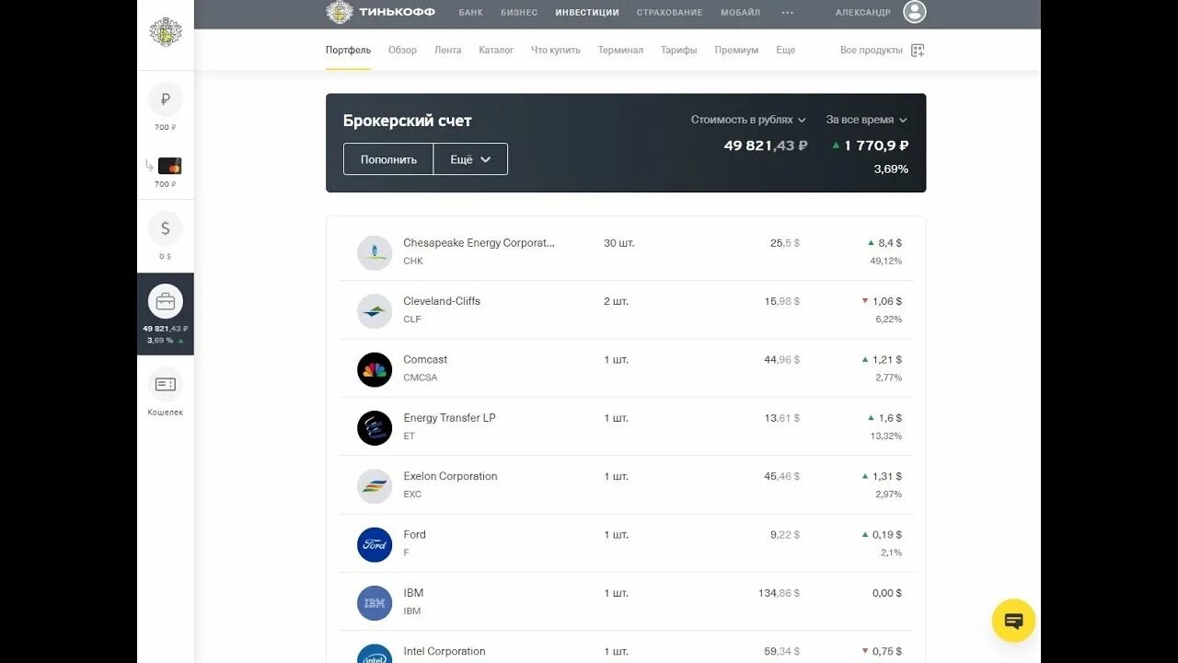Click the 1 770,9 ₽ profit figure
This screenshot has width=1178, height=663.
click(876, 145)
